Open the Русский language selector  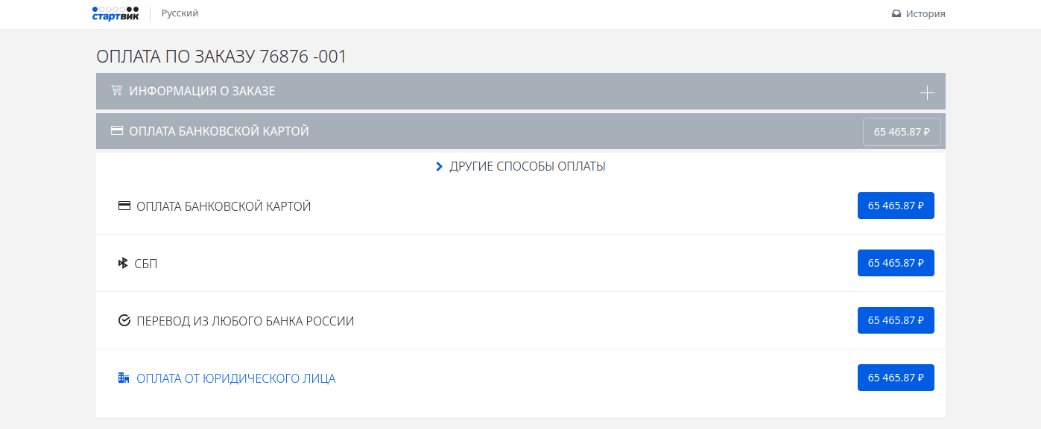tap(180, 13)
